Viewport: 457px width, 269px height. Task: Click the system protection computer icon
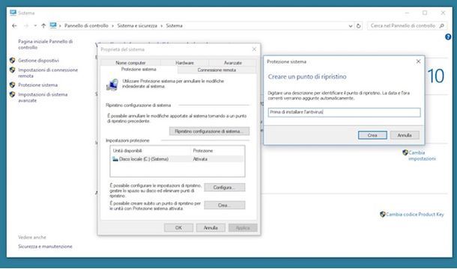point(112,84)
